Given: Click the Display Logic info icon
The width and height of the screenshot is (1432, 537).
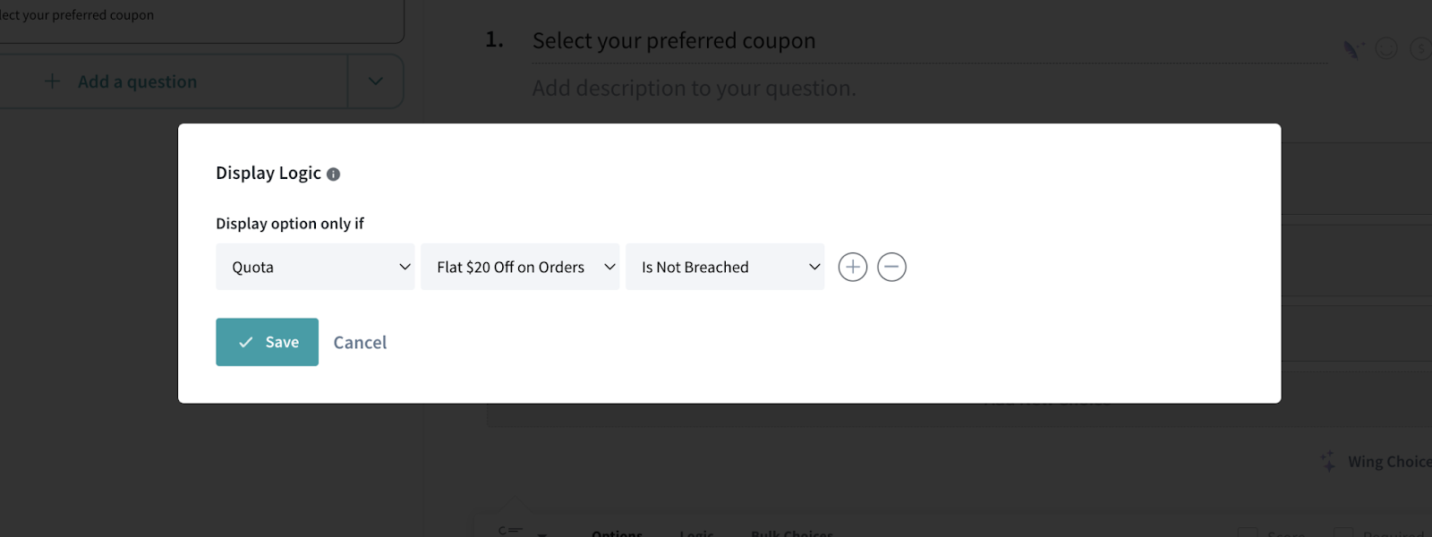Looking at the screenshot, I should (333, 175).
